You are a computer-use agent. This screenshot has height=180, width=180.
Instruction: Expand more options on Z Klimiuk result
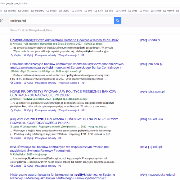83,110
